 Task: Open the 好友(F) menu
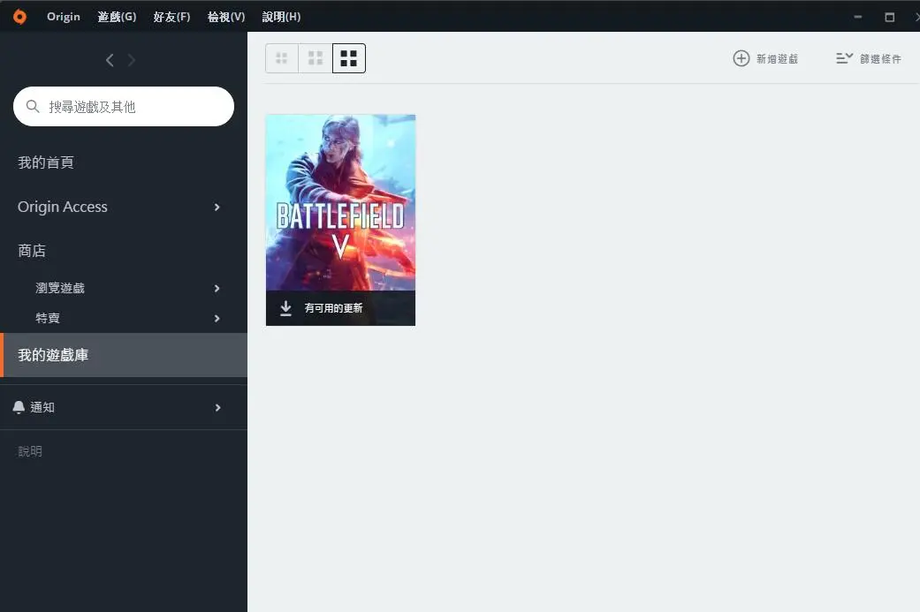point(171,17)
